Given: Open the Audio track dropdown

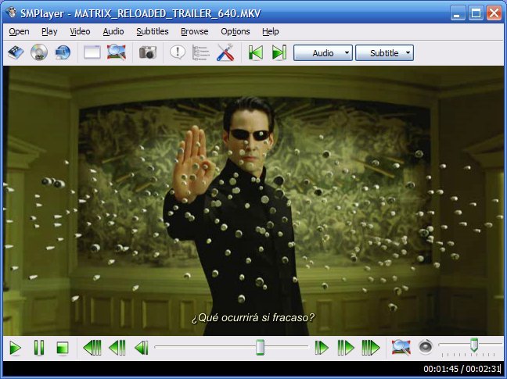Looking at the screenshot, I should tap(322, 53).
